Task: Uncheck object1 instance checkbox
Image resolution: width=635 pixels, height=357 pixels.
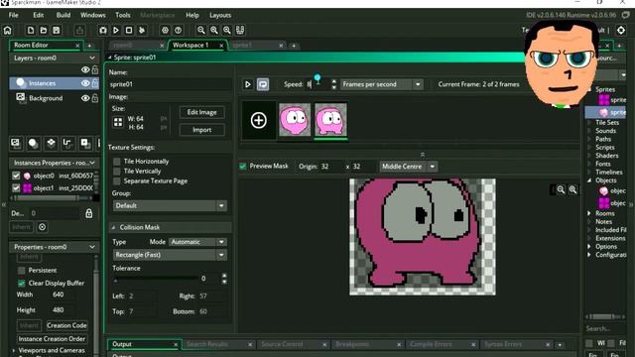Action: click(x=16, y=188)
